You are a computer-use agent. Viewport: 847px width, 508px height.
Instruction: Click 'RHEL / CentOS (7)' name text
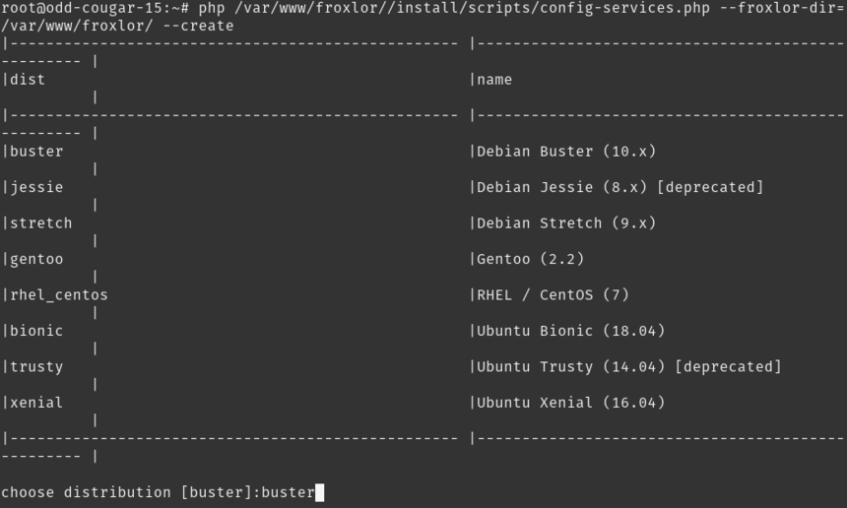(553, 294)
